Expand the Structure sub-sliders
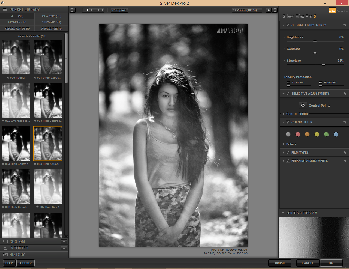The image size is (349, 269). pyautogui.click(x=284, y=61)
